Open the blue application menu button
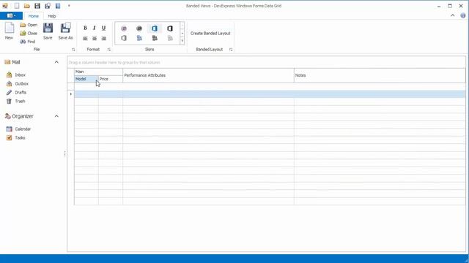469x263 pixels. (x=11, y=16)
